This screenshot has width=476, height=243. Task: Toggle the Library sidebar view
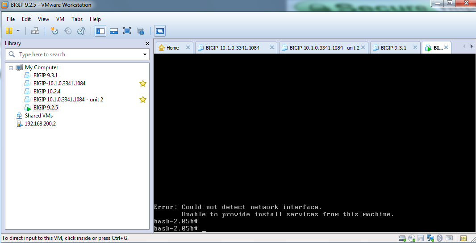coord(100,31)
